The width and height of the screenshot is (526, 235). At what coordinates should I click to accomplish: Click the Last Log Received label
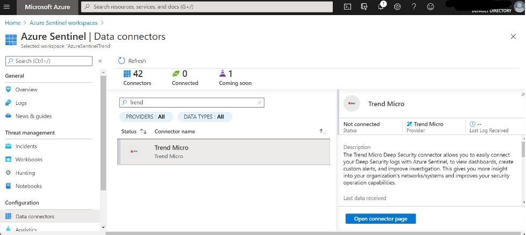click(x=489, y=131)
